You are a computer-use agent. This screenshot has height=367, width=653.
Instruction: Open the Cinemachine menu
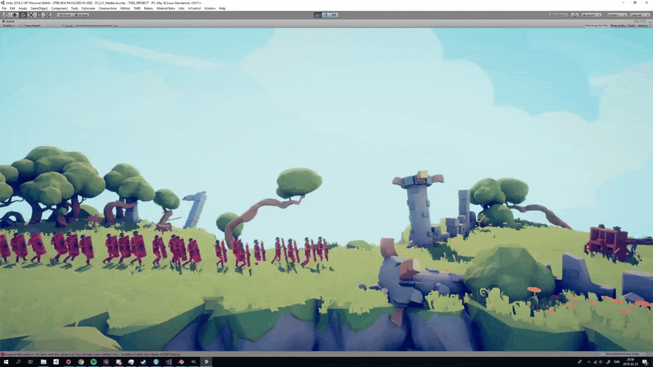tap(106, 8)
